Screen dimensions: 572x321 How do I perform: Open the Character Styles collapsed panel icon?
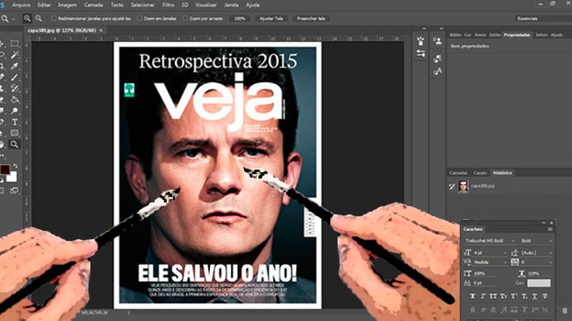(438, 71)
